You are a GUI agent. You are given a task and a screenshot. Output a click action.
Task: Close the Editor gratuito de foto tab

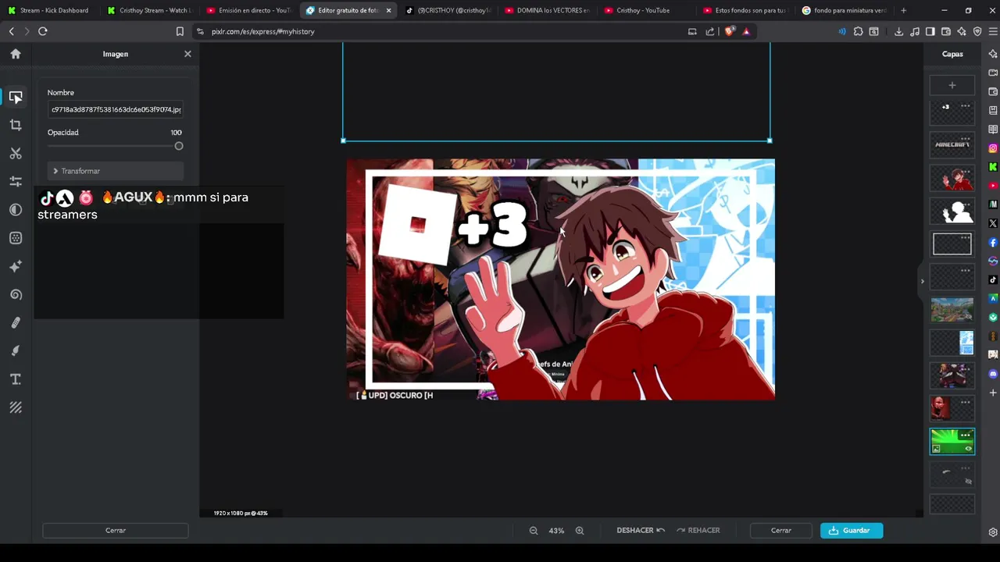(x=388, y=10)
